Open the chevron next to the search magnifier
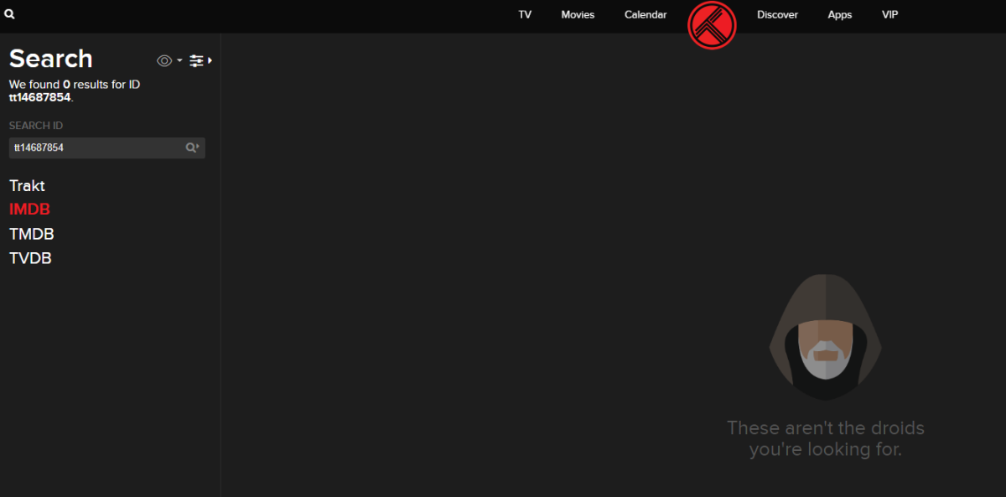The width and height of the screenshot is (1006, 497). point(198,148)
